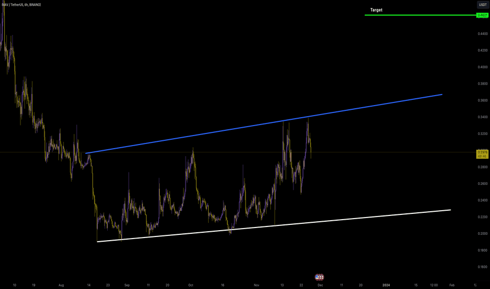Click the 'Aug' time axis label
This screenshot has width=490, height=289.
pos(61,285)
